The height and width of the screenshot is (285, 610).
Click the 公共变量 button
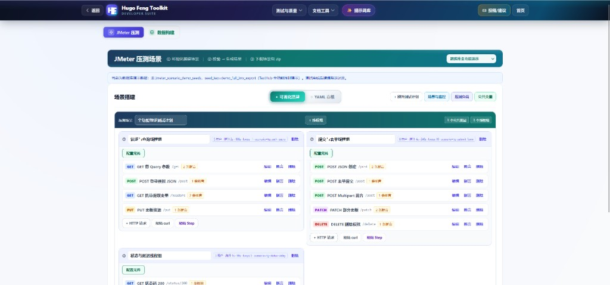tap(485, 97)
